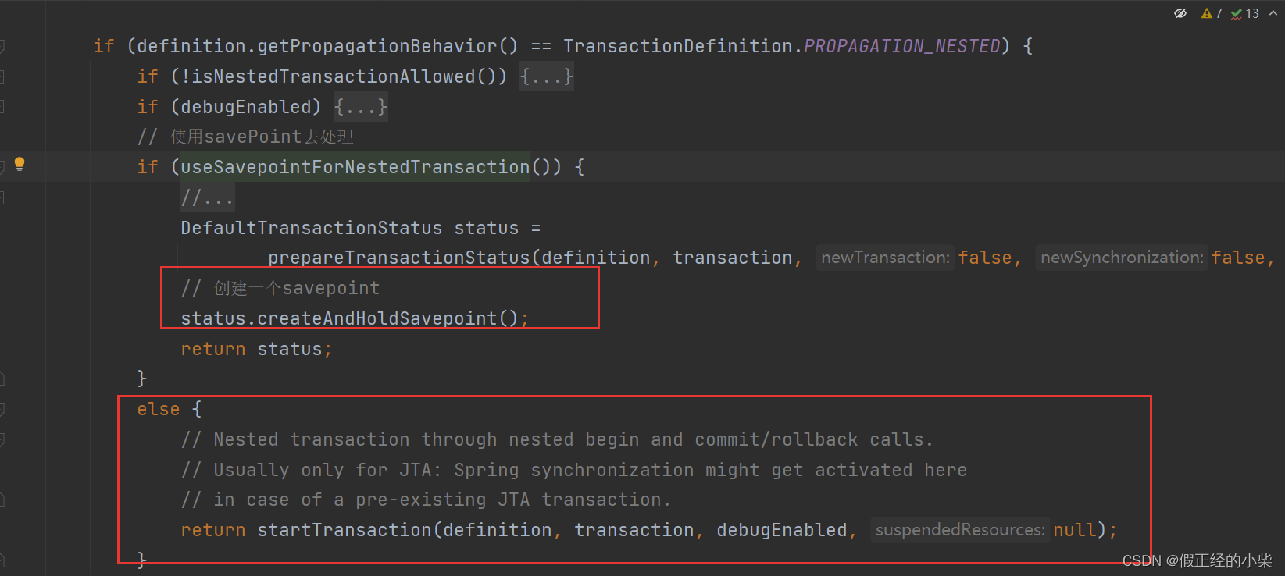
Task: Click the newSynchronization: parameter hint
Action: [x=1122, y=258]
